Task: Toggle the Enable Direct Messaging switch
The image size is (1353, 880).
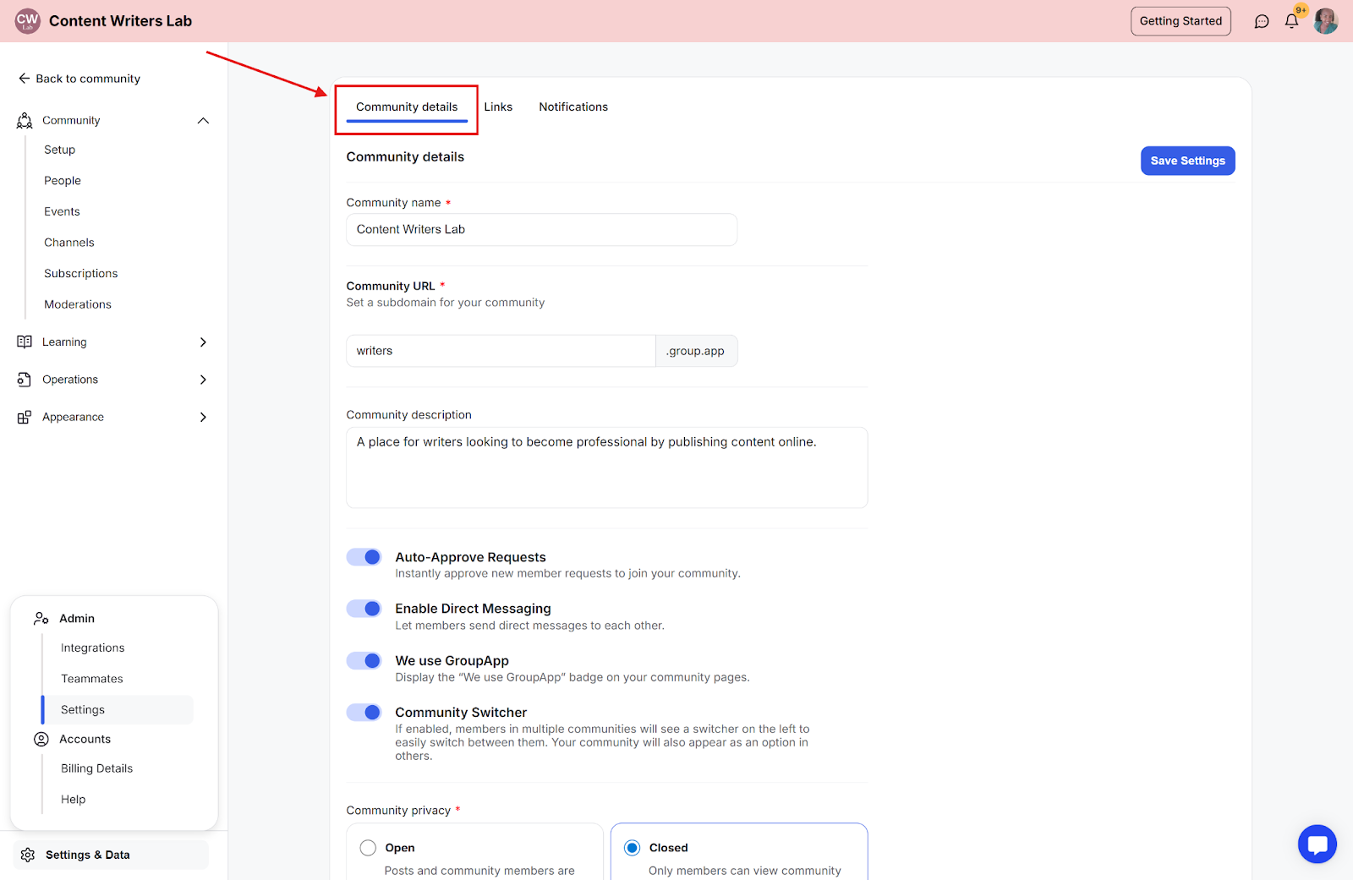Action: point(364,609)
